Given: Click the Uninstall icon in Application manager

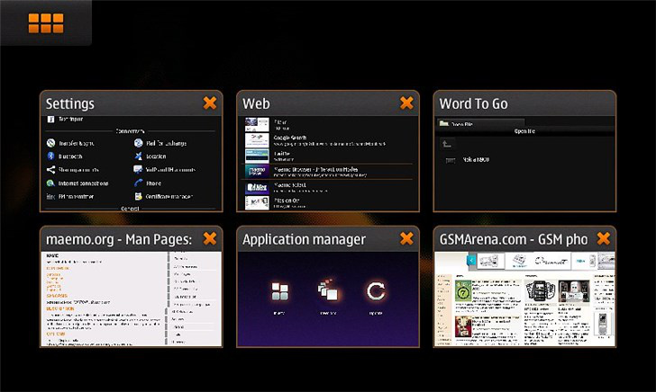Looking at the screenshot, I should (x=279, y=292).
